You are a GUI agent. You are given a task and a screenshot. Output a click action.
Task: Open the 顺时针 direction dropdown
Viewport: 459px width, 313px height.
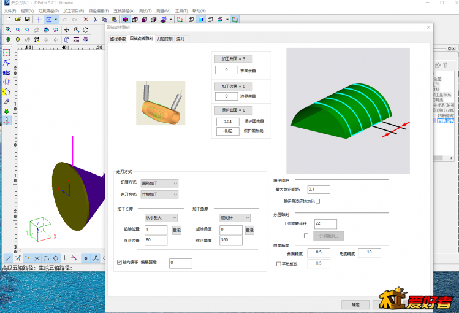[x=235, y=218]
